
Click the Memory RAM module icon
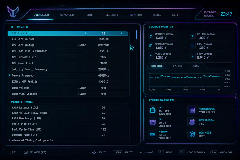153,134
